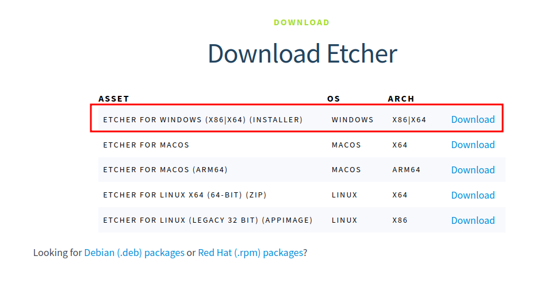Click the ARCH column header

401,99
